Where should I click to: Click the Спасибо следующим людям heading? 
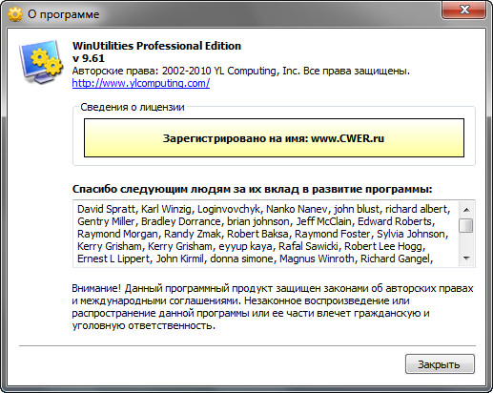coord(253,189)
